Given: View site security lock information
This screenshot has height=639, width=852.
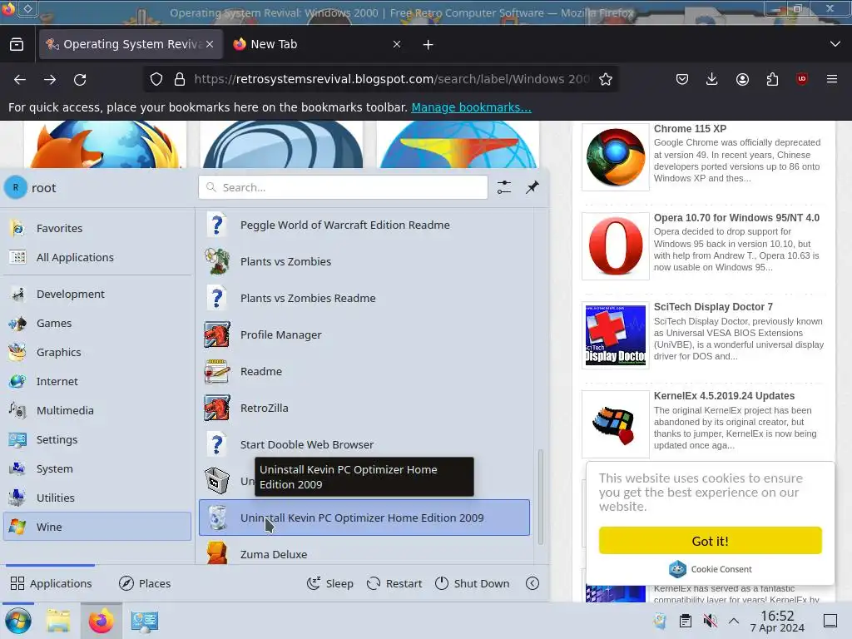Looking at the screenshot, I should pos(180,79).
